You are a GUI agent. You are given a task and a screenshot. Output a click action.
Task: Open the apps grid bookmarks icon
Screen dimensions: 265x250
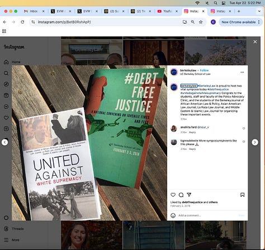[x=4, y=31]
